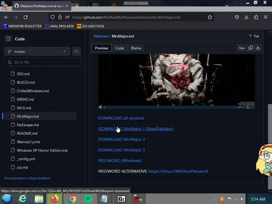
Task: Click DOWNLOAD MrsMajor 3 link
Action: [x=121, y=150]
